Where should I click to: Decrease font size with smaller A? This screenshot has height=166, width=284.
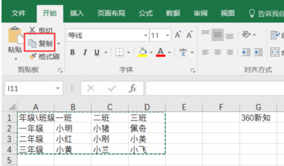[x=190, y=34]
